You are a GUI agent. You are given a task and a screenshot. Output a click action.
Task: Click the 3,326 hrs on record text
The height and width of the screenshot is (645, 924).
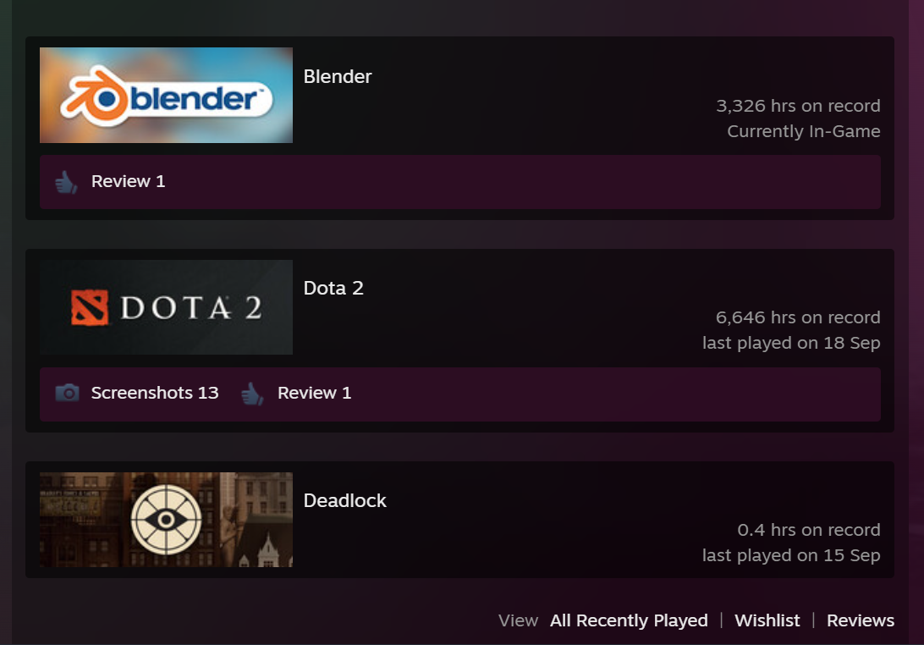pyautogui.click(x=798, y=106)
